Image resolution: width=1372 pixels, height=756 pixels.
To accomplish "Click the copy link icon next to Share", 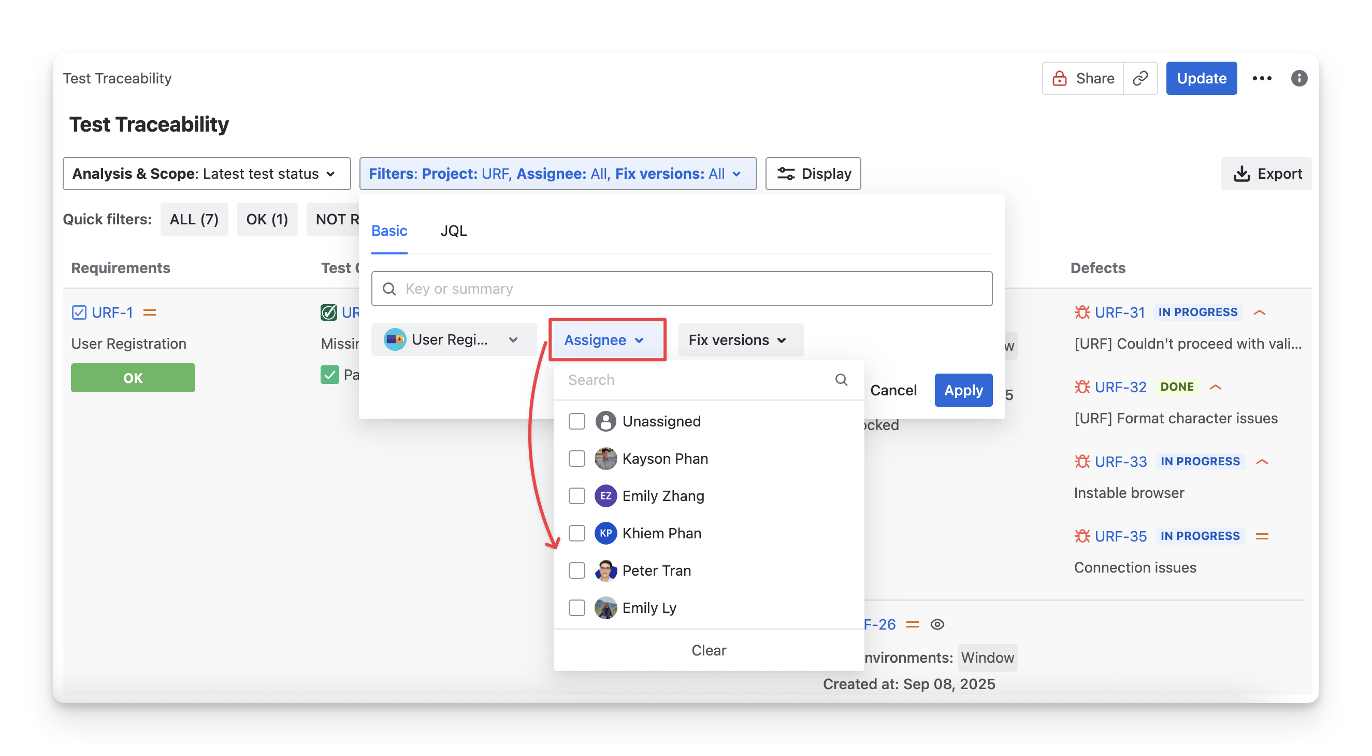I will (x=1140, y=78).
